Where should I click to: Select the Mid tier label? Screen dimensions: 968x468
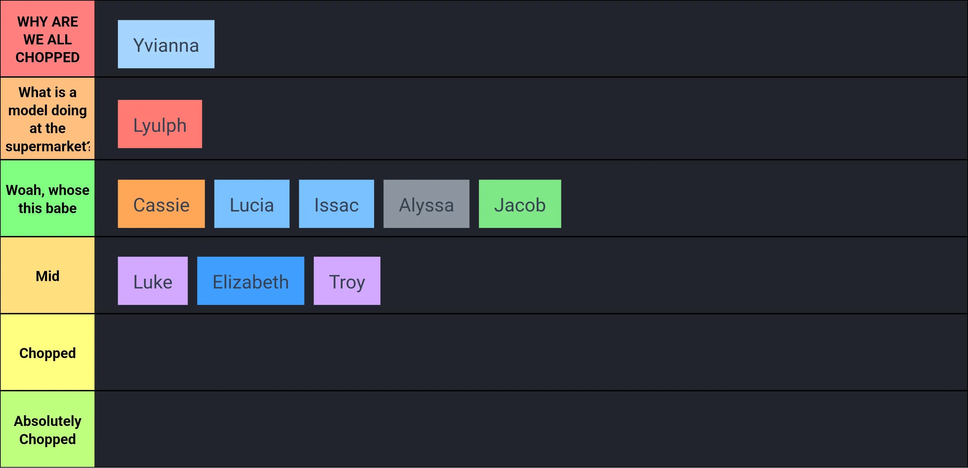click(x=47, y=276)
